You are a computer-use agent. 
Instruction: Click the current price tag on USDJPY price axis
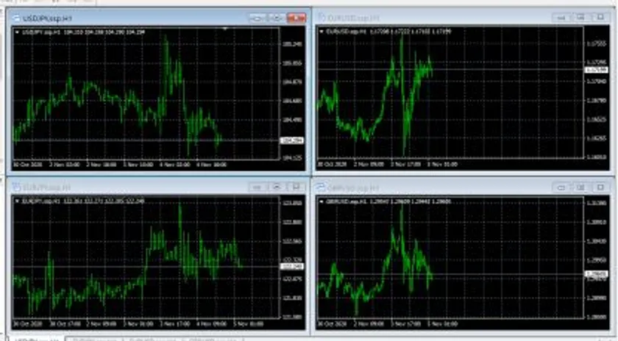pos(291,140)
